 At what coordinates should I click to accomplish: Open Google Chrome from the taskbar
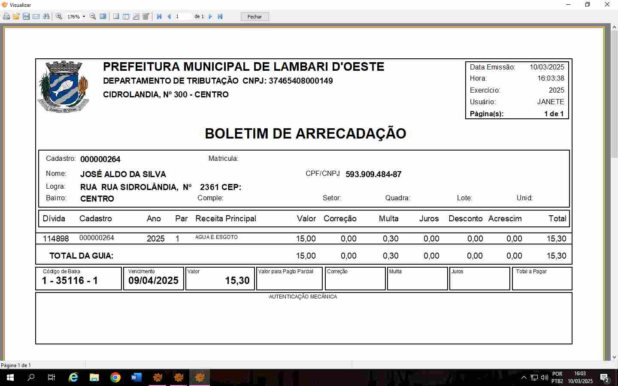[x=115, y=377]
